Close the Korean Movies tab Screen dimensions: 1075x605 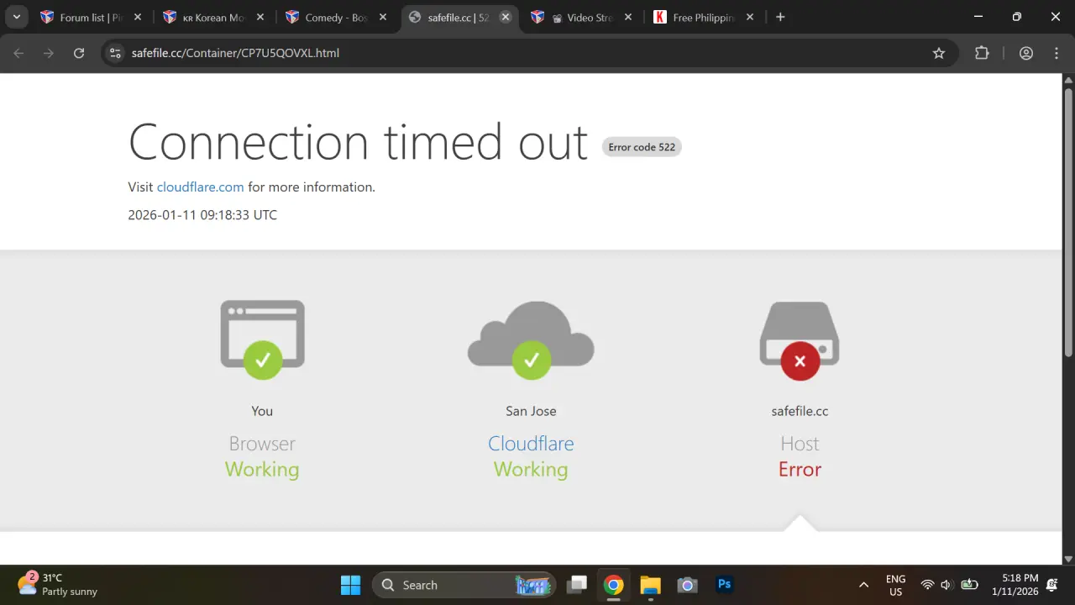click(x=260, y=17)
